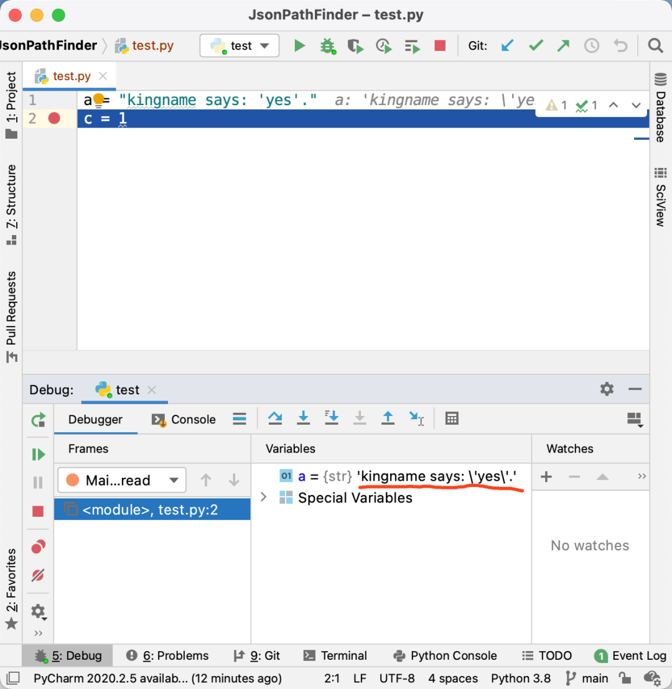Open the Structure tool window
The height and width of the screenshot is (689, 672).
[11, 205]
